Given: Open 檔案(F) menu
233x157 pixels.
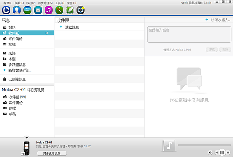Looking at the screenshot, I should (x=8, y=3).
